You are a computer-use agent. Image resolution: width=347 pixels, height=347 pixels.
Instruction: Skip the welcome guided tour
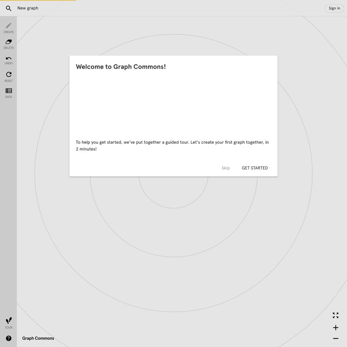(226, 168)
